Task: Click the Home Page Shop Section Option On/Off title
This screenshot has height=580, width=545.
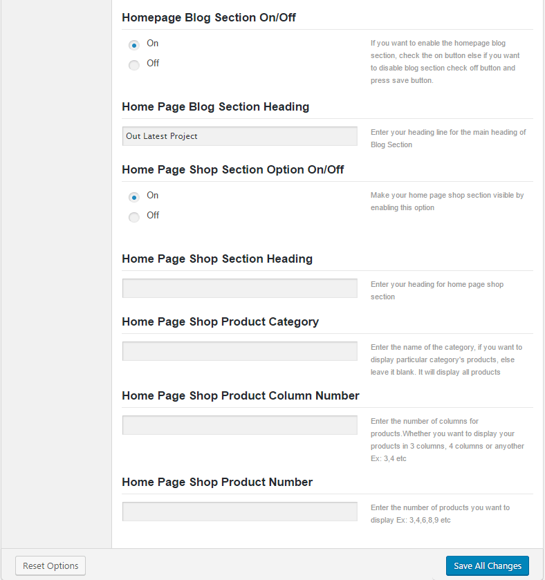Action: pyautogui.click(x=232, y=169)
